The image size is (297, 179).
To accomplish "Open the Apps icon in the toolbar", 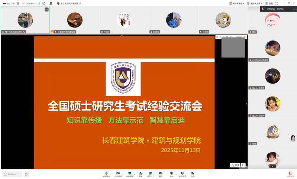I will tap(193, 174).
